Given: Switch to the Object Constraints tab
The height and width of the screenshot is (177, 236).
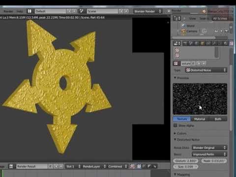Looking at the screenshot, I should pyautogui.click(x=208, y=43).
